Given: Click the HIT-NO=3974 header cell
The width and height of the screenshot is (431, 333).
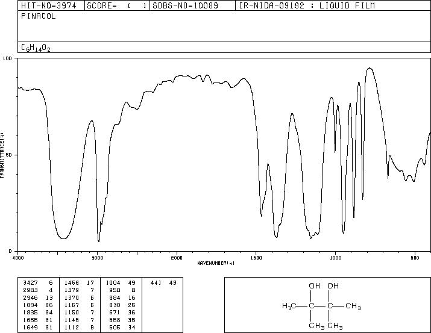Looking at the screenshot, I should click(51, 5).
